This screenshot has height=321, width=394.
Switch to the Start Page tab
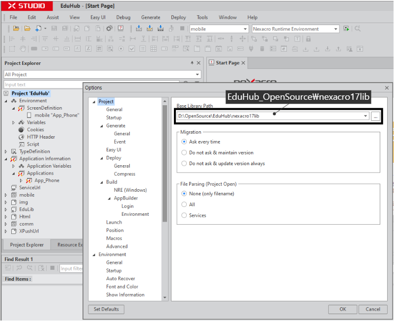click(227, 63)
